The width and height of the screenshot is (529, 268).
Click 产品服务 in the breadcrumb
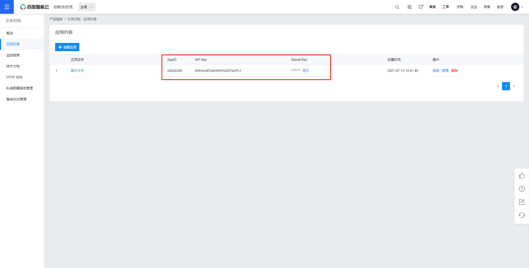tap(56, 19)
